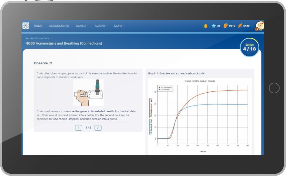Open the user avatar profile picture
286x176 pixels.
pos(260,26)
